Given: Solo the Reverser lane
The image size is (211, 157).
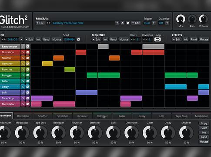Looking at the screenshot, I should pos(23,69).
